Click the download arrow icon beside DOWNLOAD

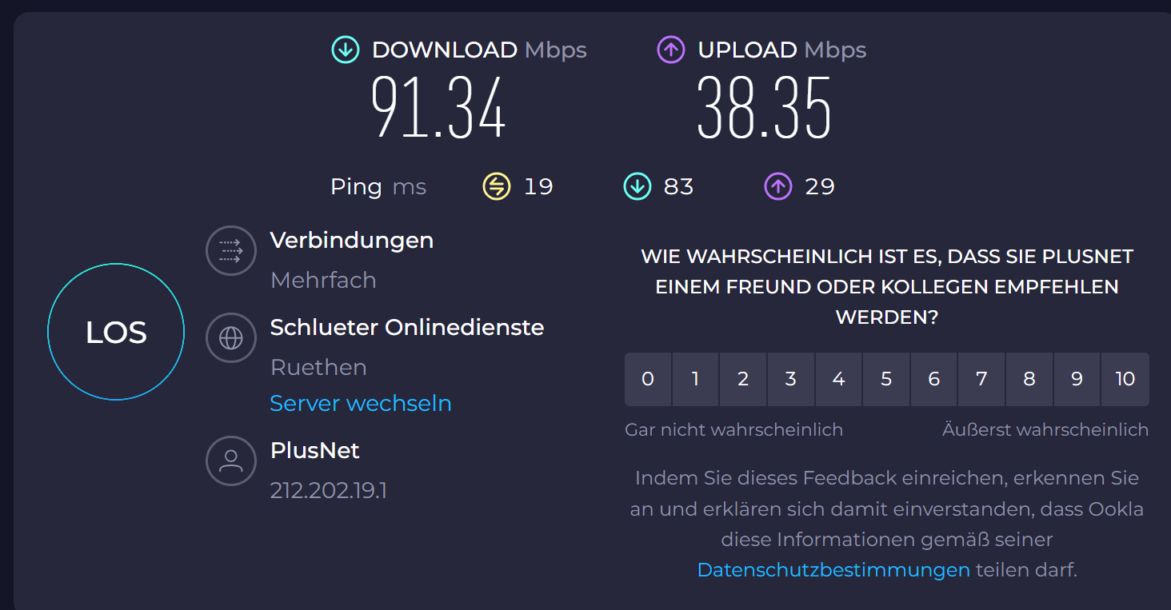[346, 50]
